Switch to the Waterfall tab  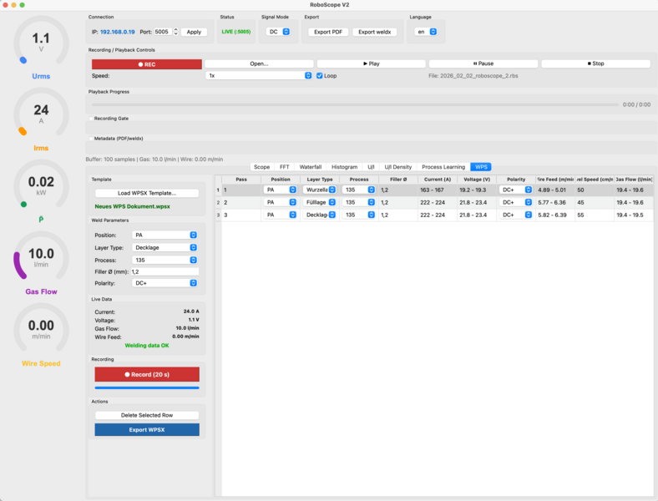pyautogui.click(x=310, y=167)
